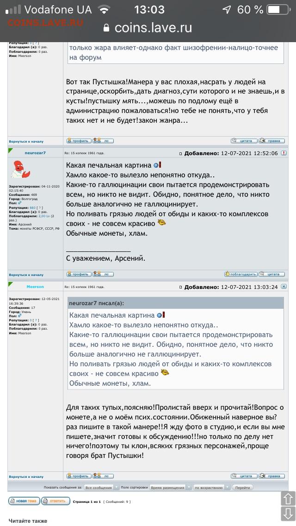This screenshot has height=526, width=296.
Task: Quote (цитата) neurozar7's post
Action: click(x=272, y=274)
